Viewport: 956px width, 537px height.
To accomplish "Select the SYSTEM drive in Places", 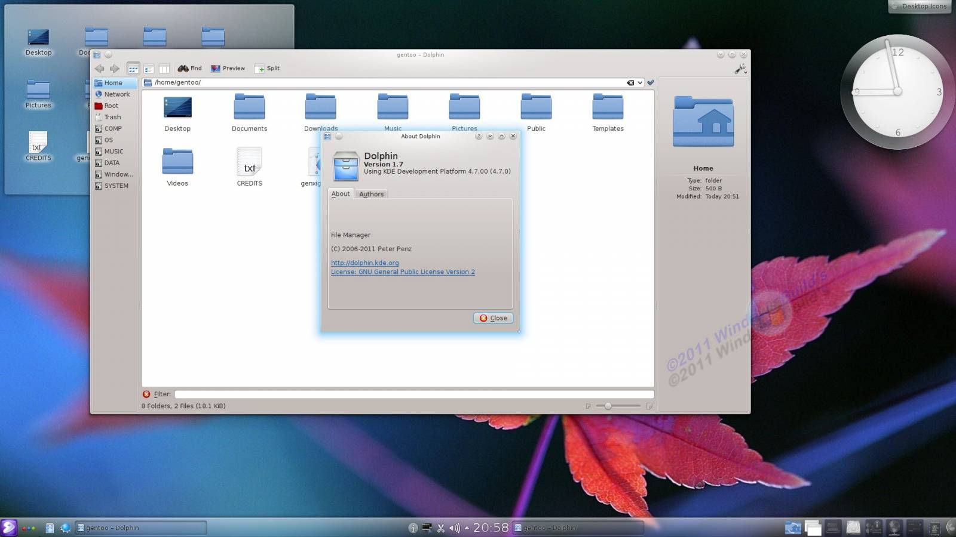I will coord(115,186).
